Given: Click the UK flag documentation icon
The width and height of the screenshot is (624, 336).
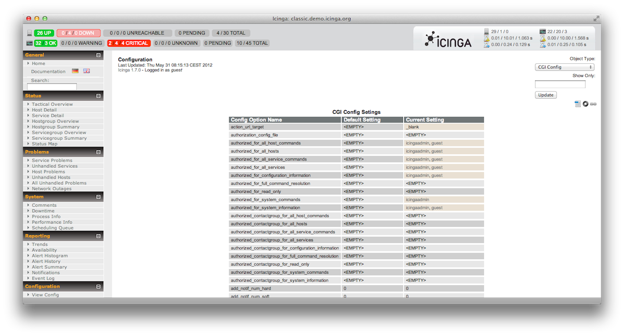Looking at the screenshot, I should coord(86,71).
